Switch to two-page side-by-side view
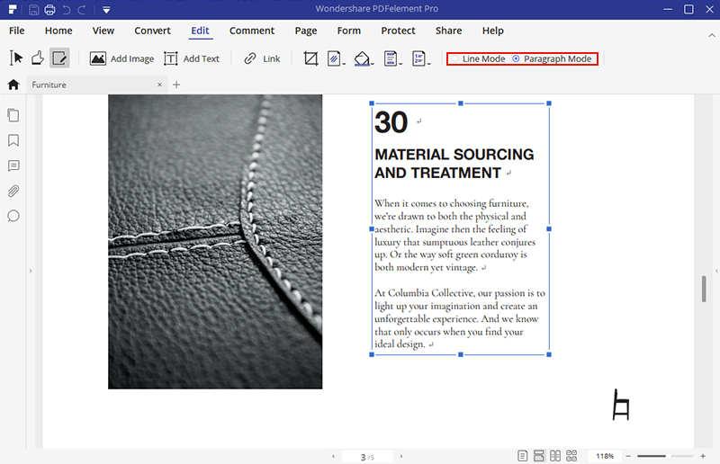Viewport: 720px width, 464px height. (555, 456)
